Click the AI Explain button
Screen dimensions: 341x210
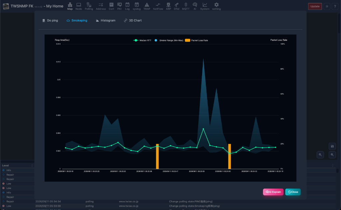coord(273,192)
